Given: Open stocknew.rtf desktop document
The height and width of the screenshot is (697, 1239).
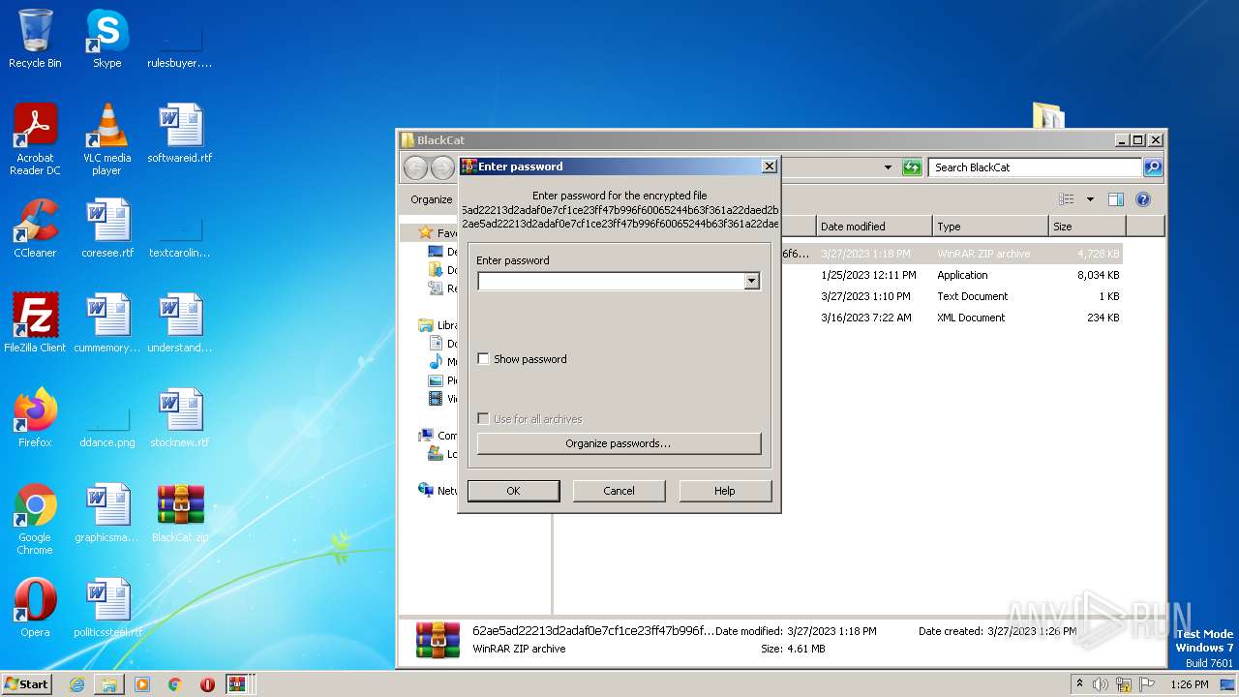Looking at the screenshot, I should coord(180,418).
